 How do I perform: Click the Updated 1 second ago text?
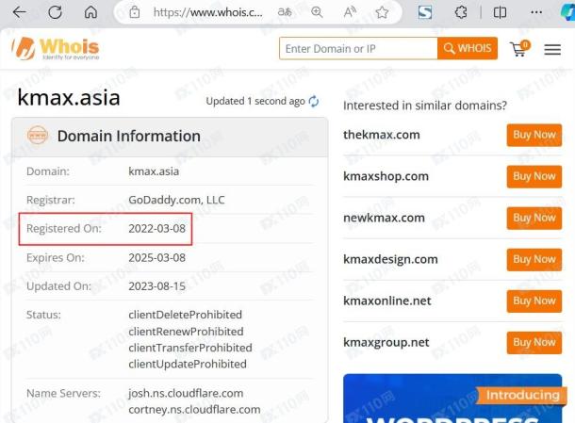tap(255, 101)
